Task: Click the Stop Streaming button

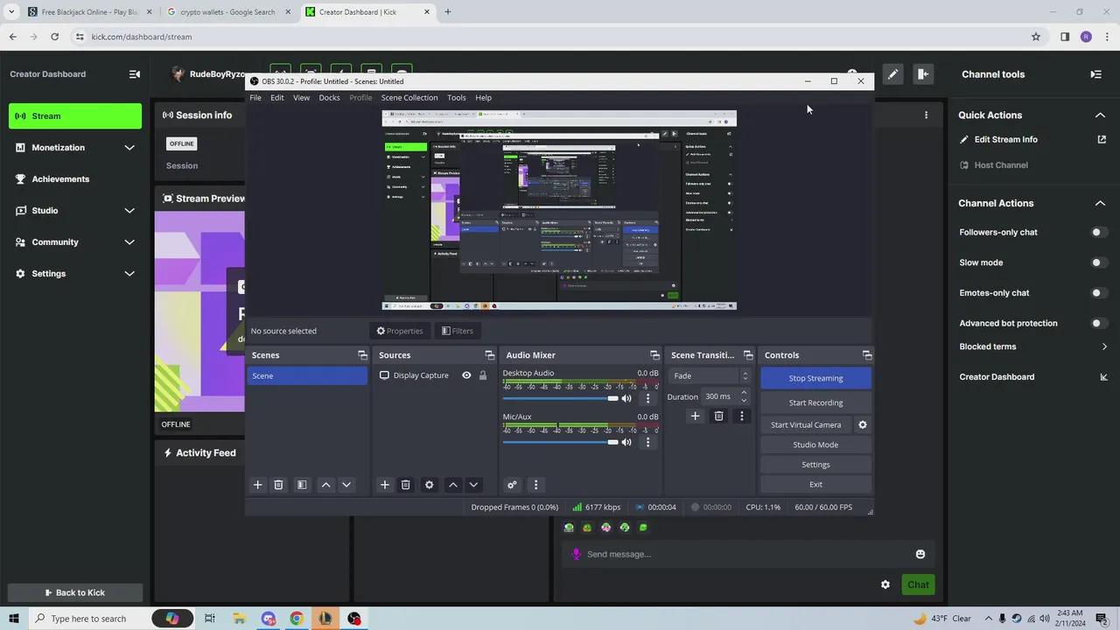Action: [x=815, y=378]
